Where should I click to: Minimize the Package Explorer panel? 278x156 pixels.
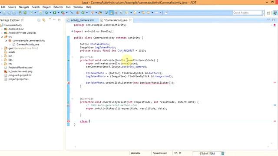[x=54, y=19]
